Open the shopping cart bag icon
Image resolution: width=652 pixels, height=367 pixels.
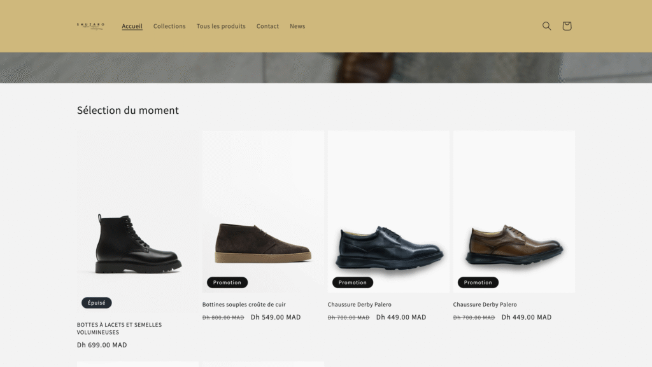[x=567, y=26]
